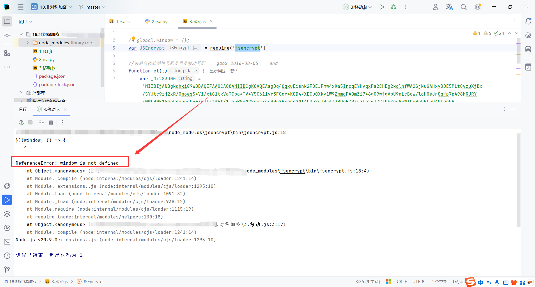Open the AI Assistant spiral icon
This screenshot has height=287, width=535.
[528, 35]
